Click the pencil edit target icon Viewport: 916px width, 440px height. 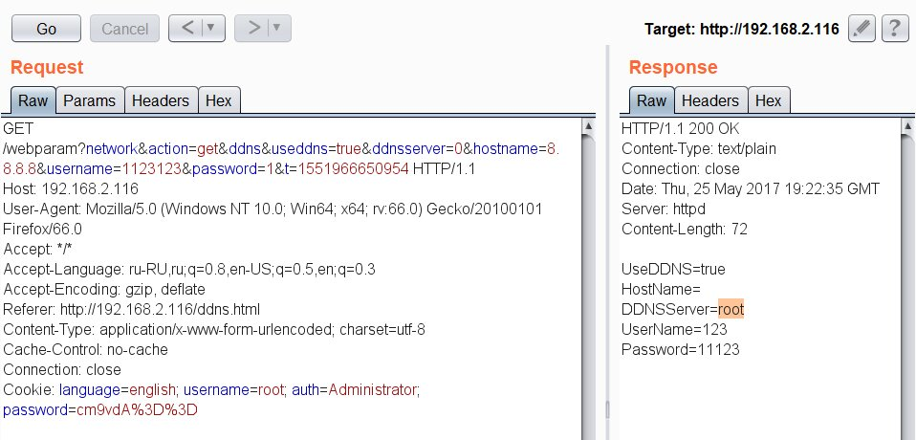click(861, 29)
